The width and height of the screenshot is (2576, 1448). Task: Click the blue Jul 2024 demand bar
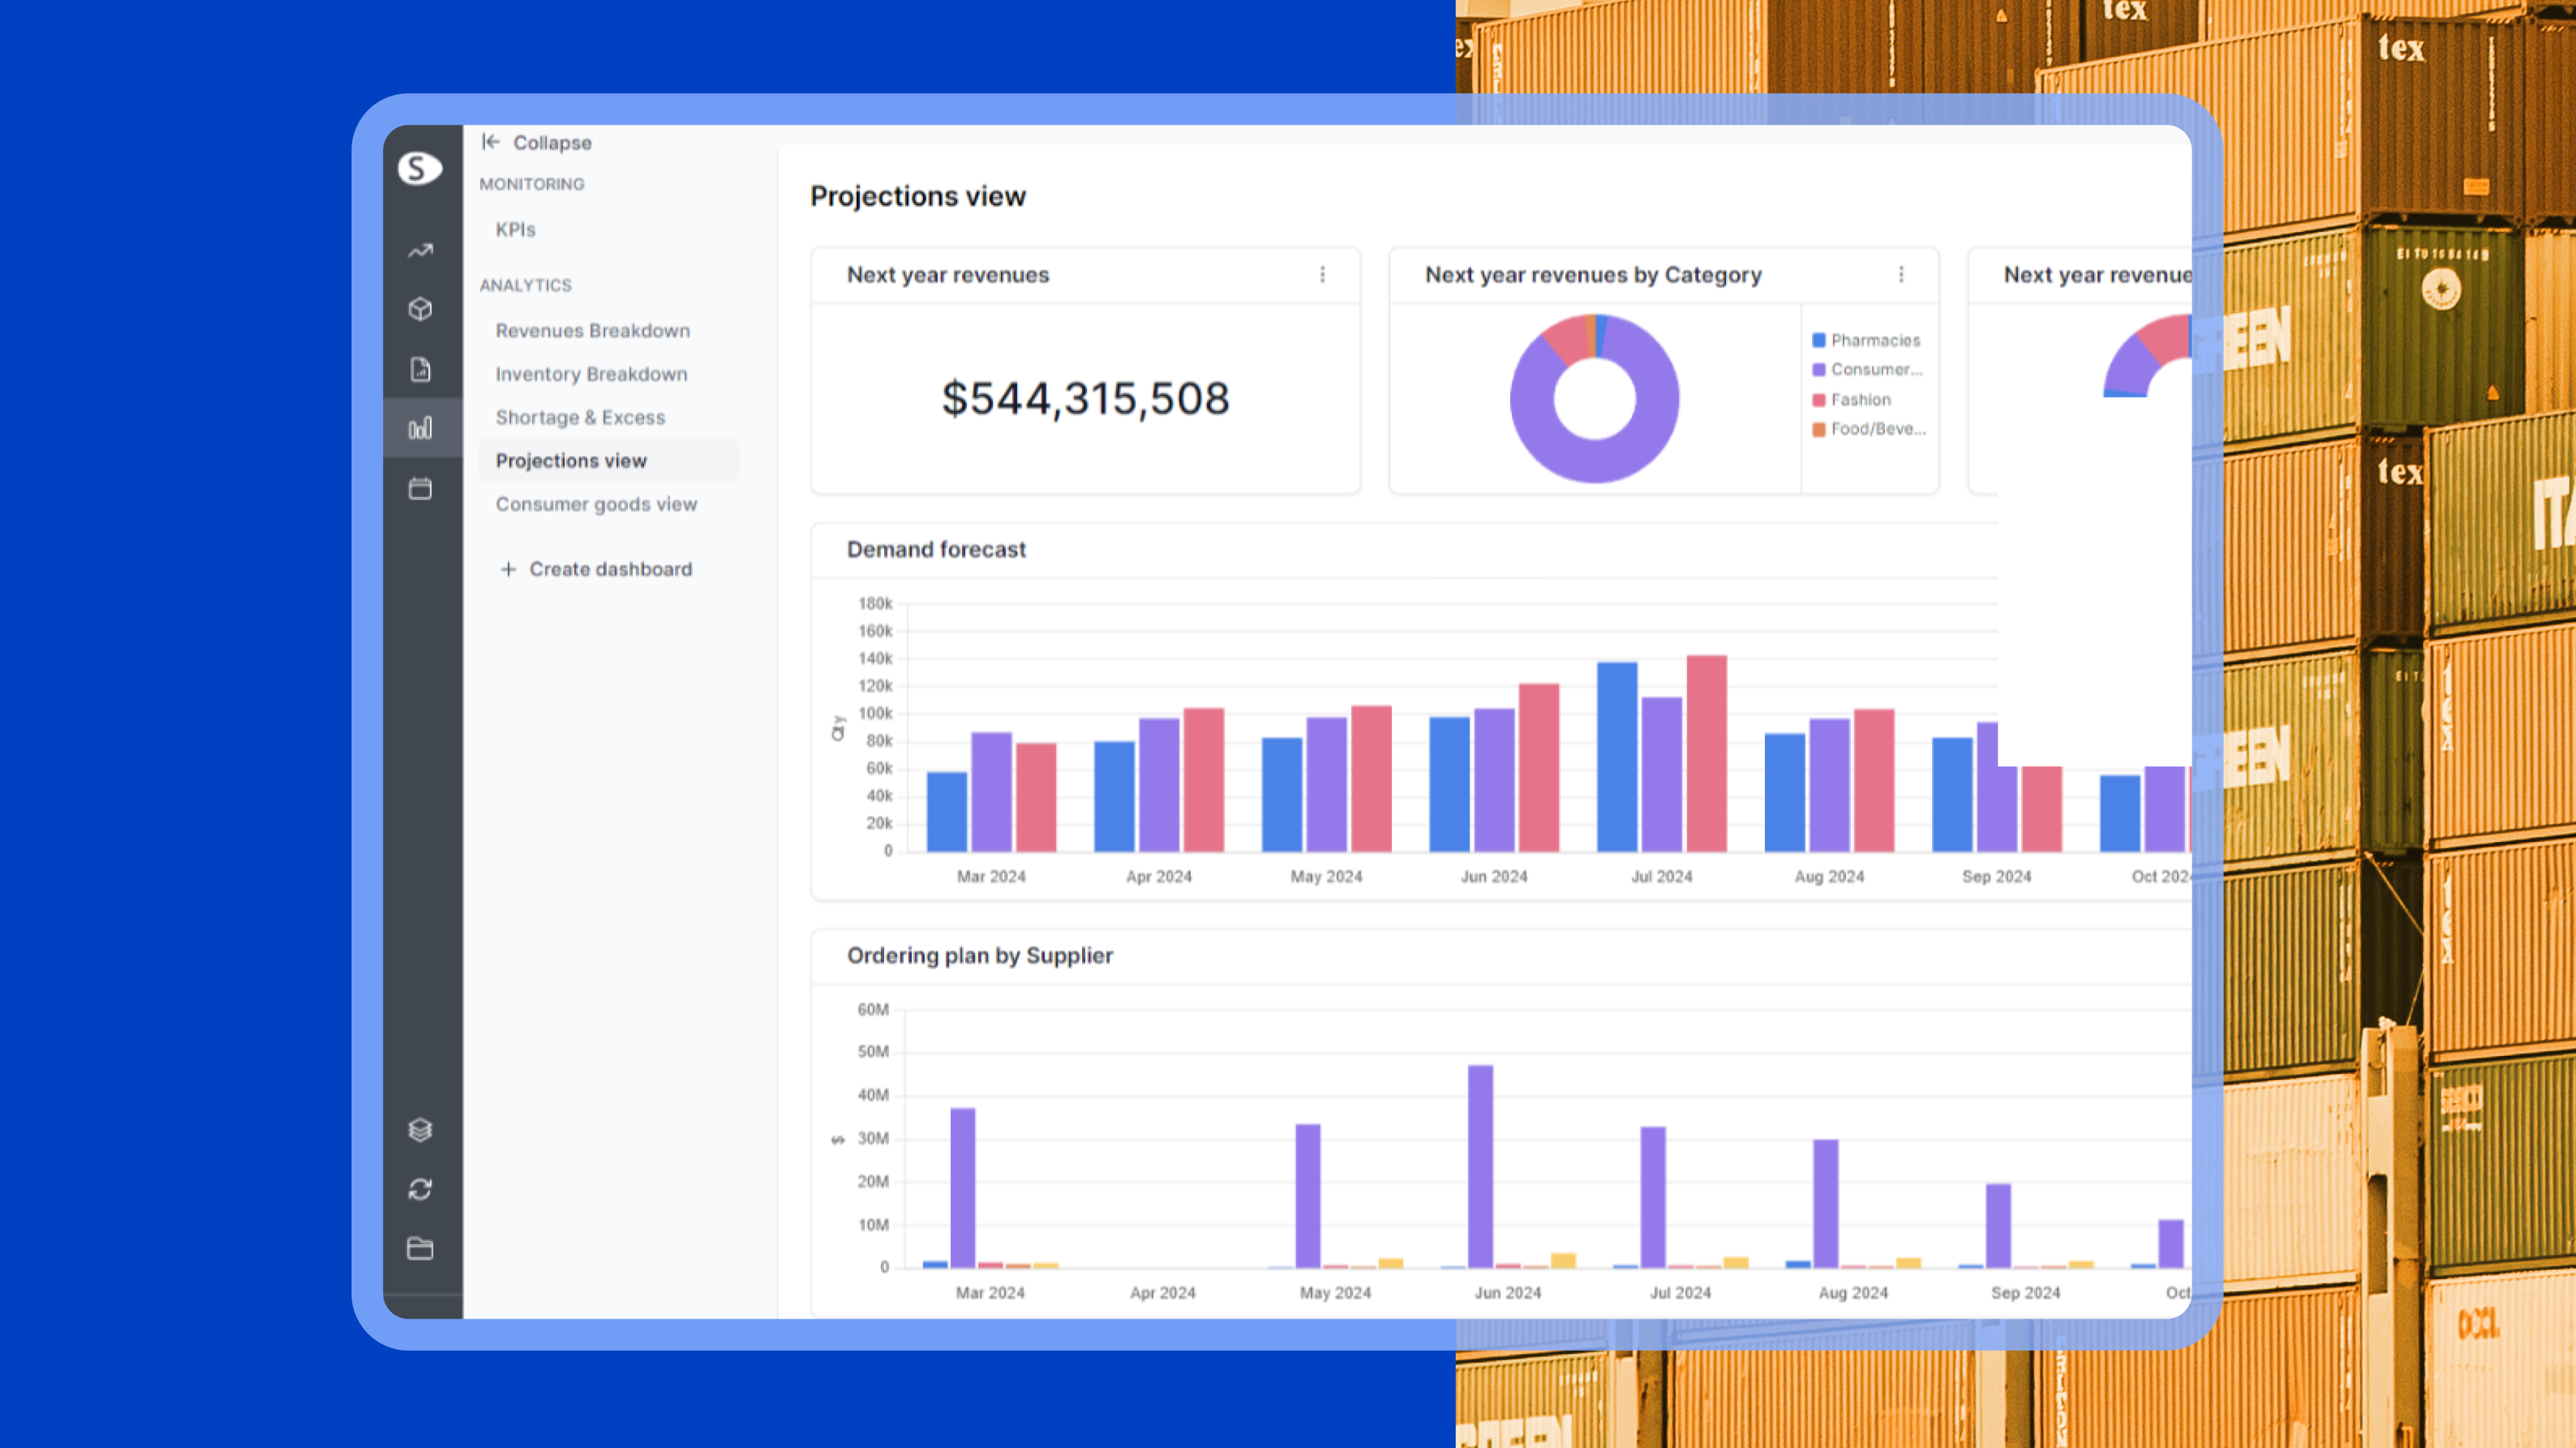coord(1617,756)
